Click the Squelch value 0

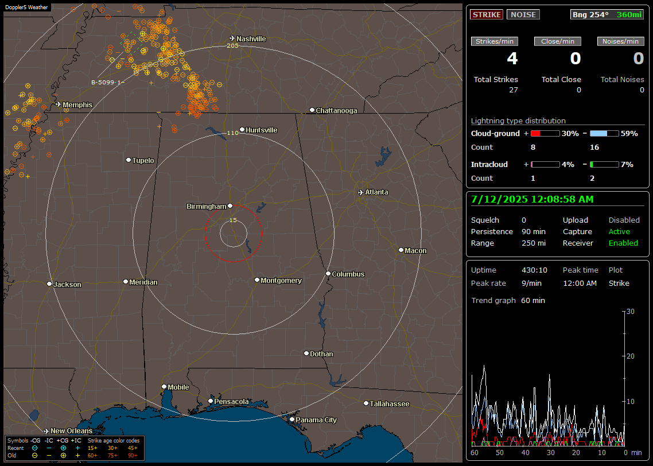click(524, 220)
